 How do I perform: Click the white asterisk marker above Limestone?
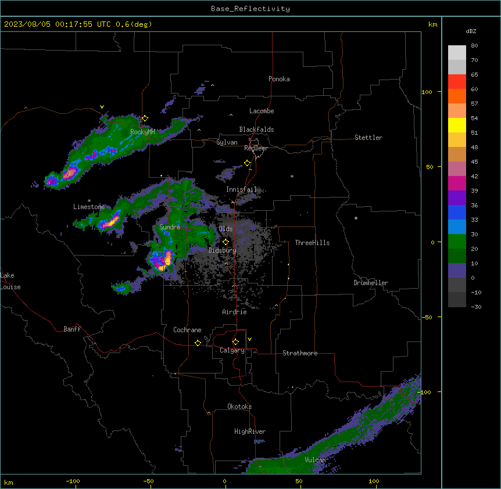[x=89, y=201]
